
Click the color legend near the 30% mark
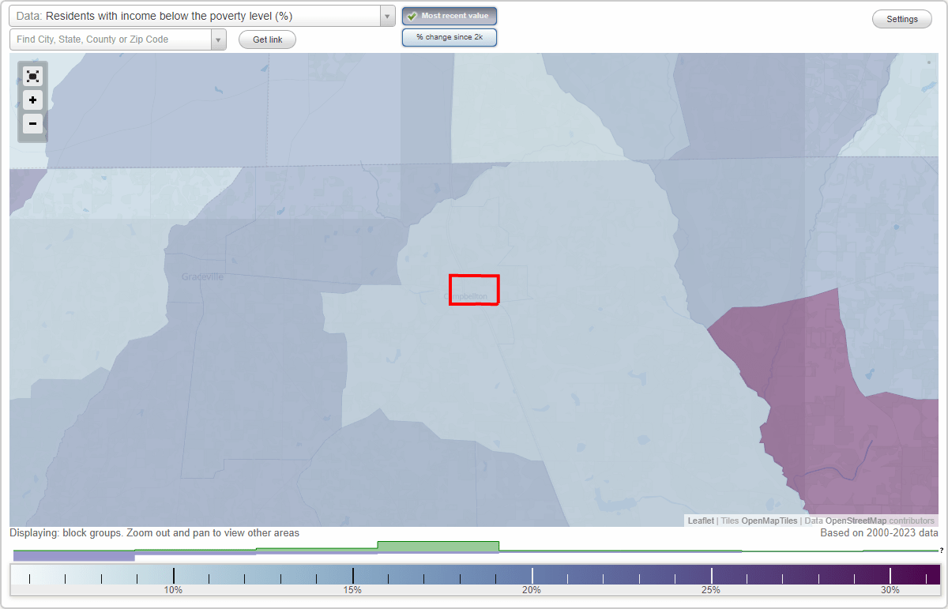click(890, 572)
